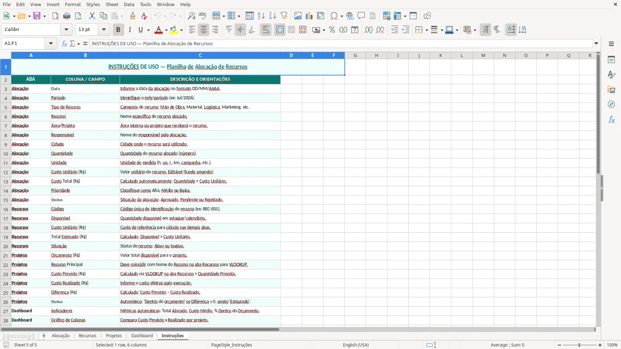This screenshot has height=349, width=621.
Task: Toggle center horizontal alignment
Action: pos(203,30)
